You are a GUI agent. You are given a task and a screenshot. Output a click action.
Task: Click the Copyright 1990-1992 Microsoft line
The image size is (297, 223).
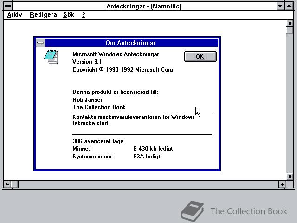123,70
